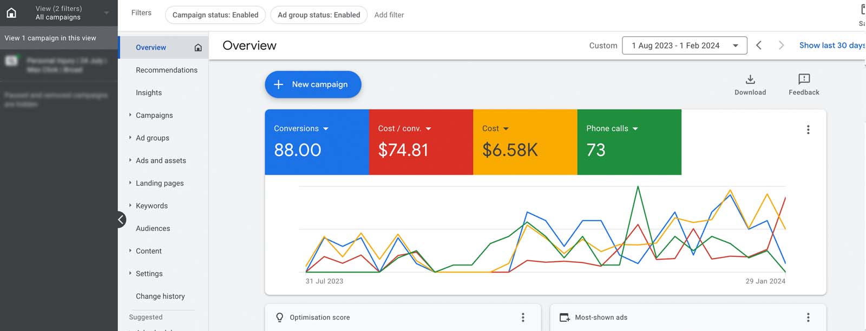
Task: Open the Feedback icon
Action: (x=804, y=80)
